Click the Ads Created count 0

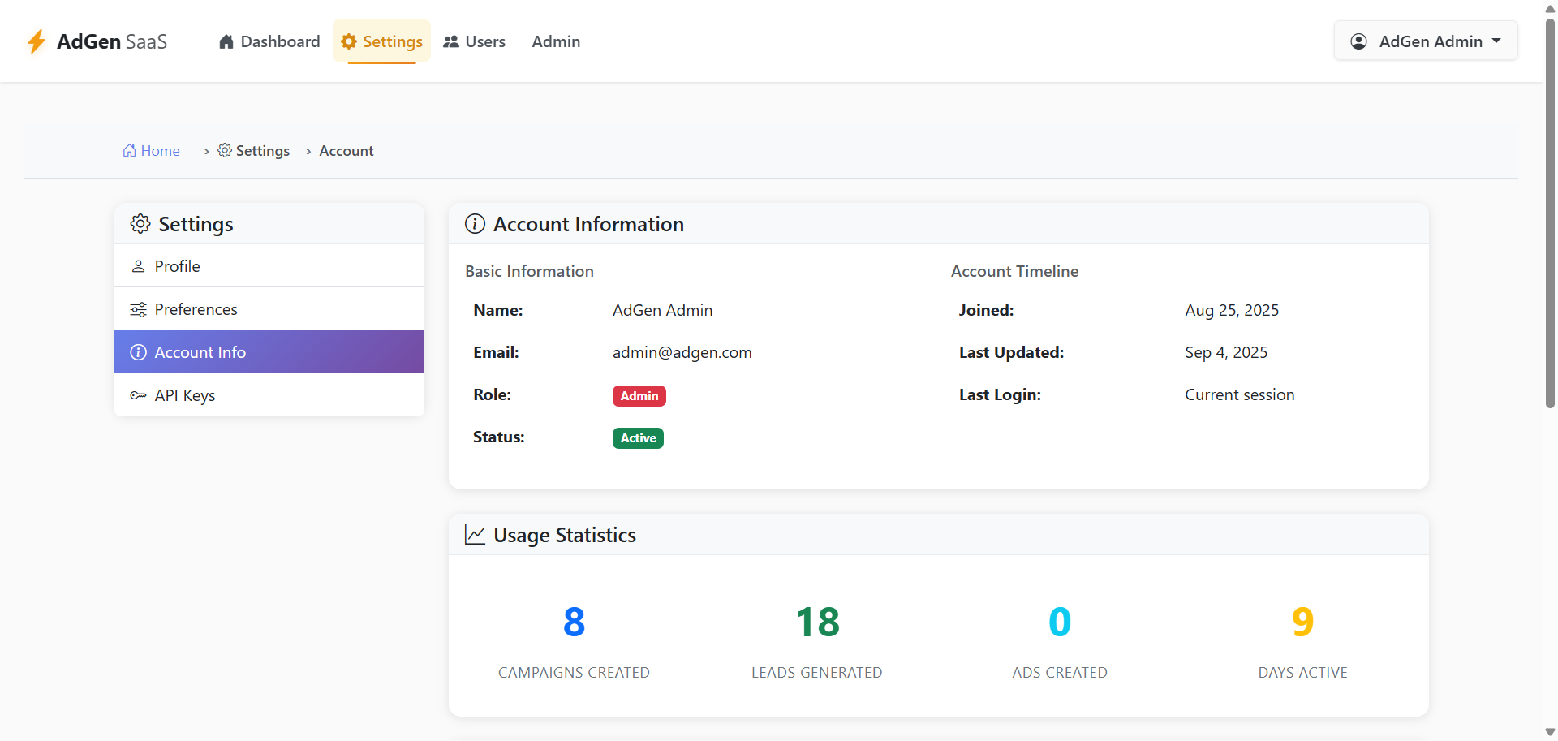click(x=1060, y=623)
